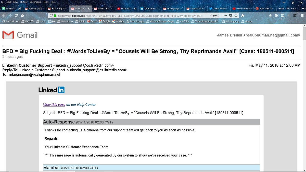Go to the Firefox home page
Viewport: 306px width, 172px height.
[x=22, y=16]
